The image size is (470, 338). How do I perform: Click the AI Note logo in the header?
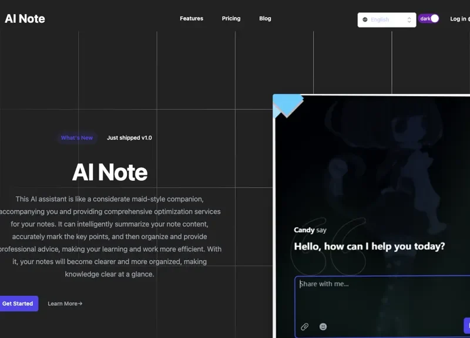click(25, 18)
